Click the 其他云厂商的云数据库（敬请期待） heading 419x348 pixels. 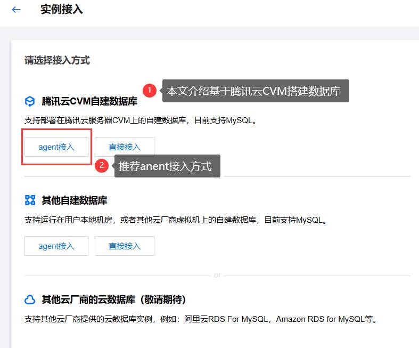click(x=113, y=300)
